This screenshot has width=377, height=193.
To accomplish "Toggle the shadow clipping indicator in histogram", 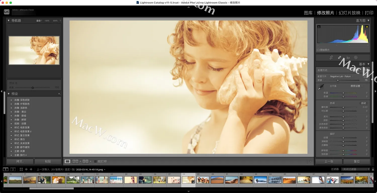I will point(319,27).
